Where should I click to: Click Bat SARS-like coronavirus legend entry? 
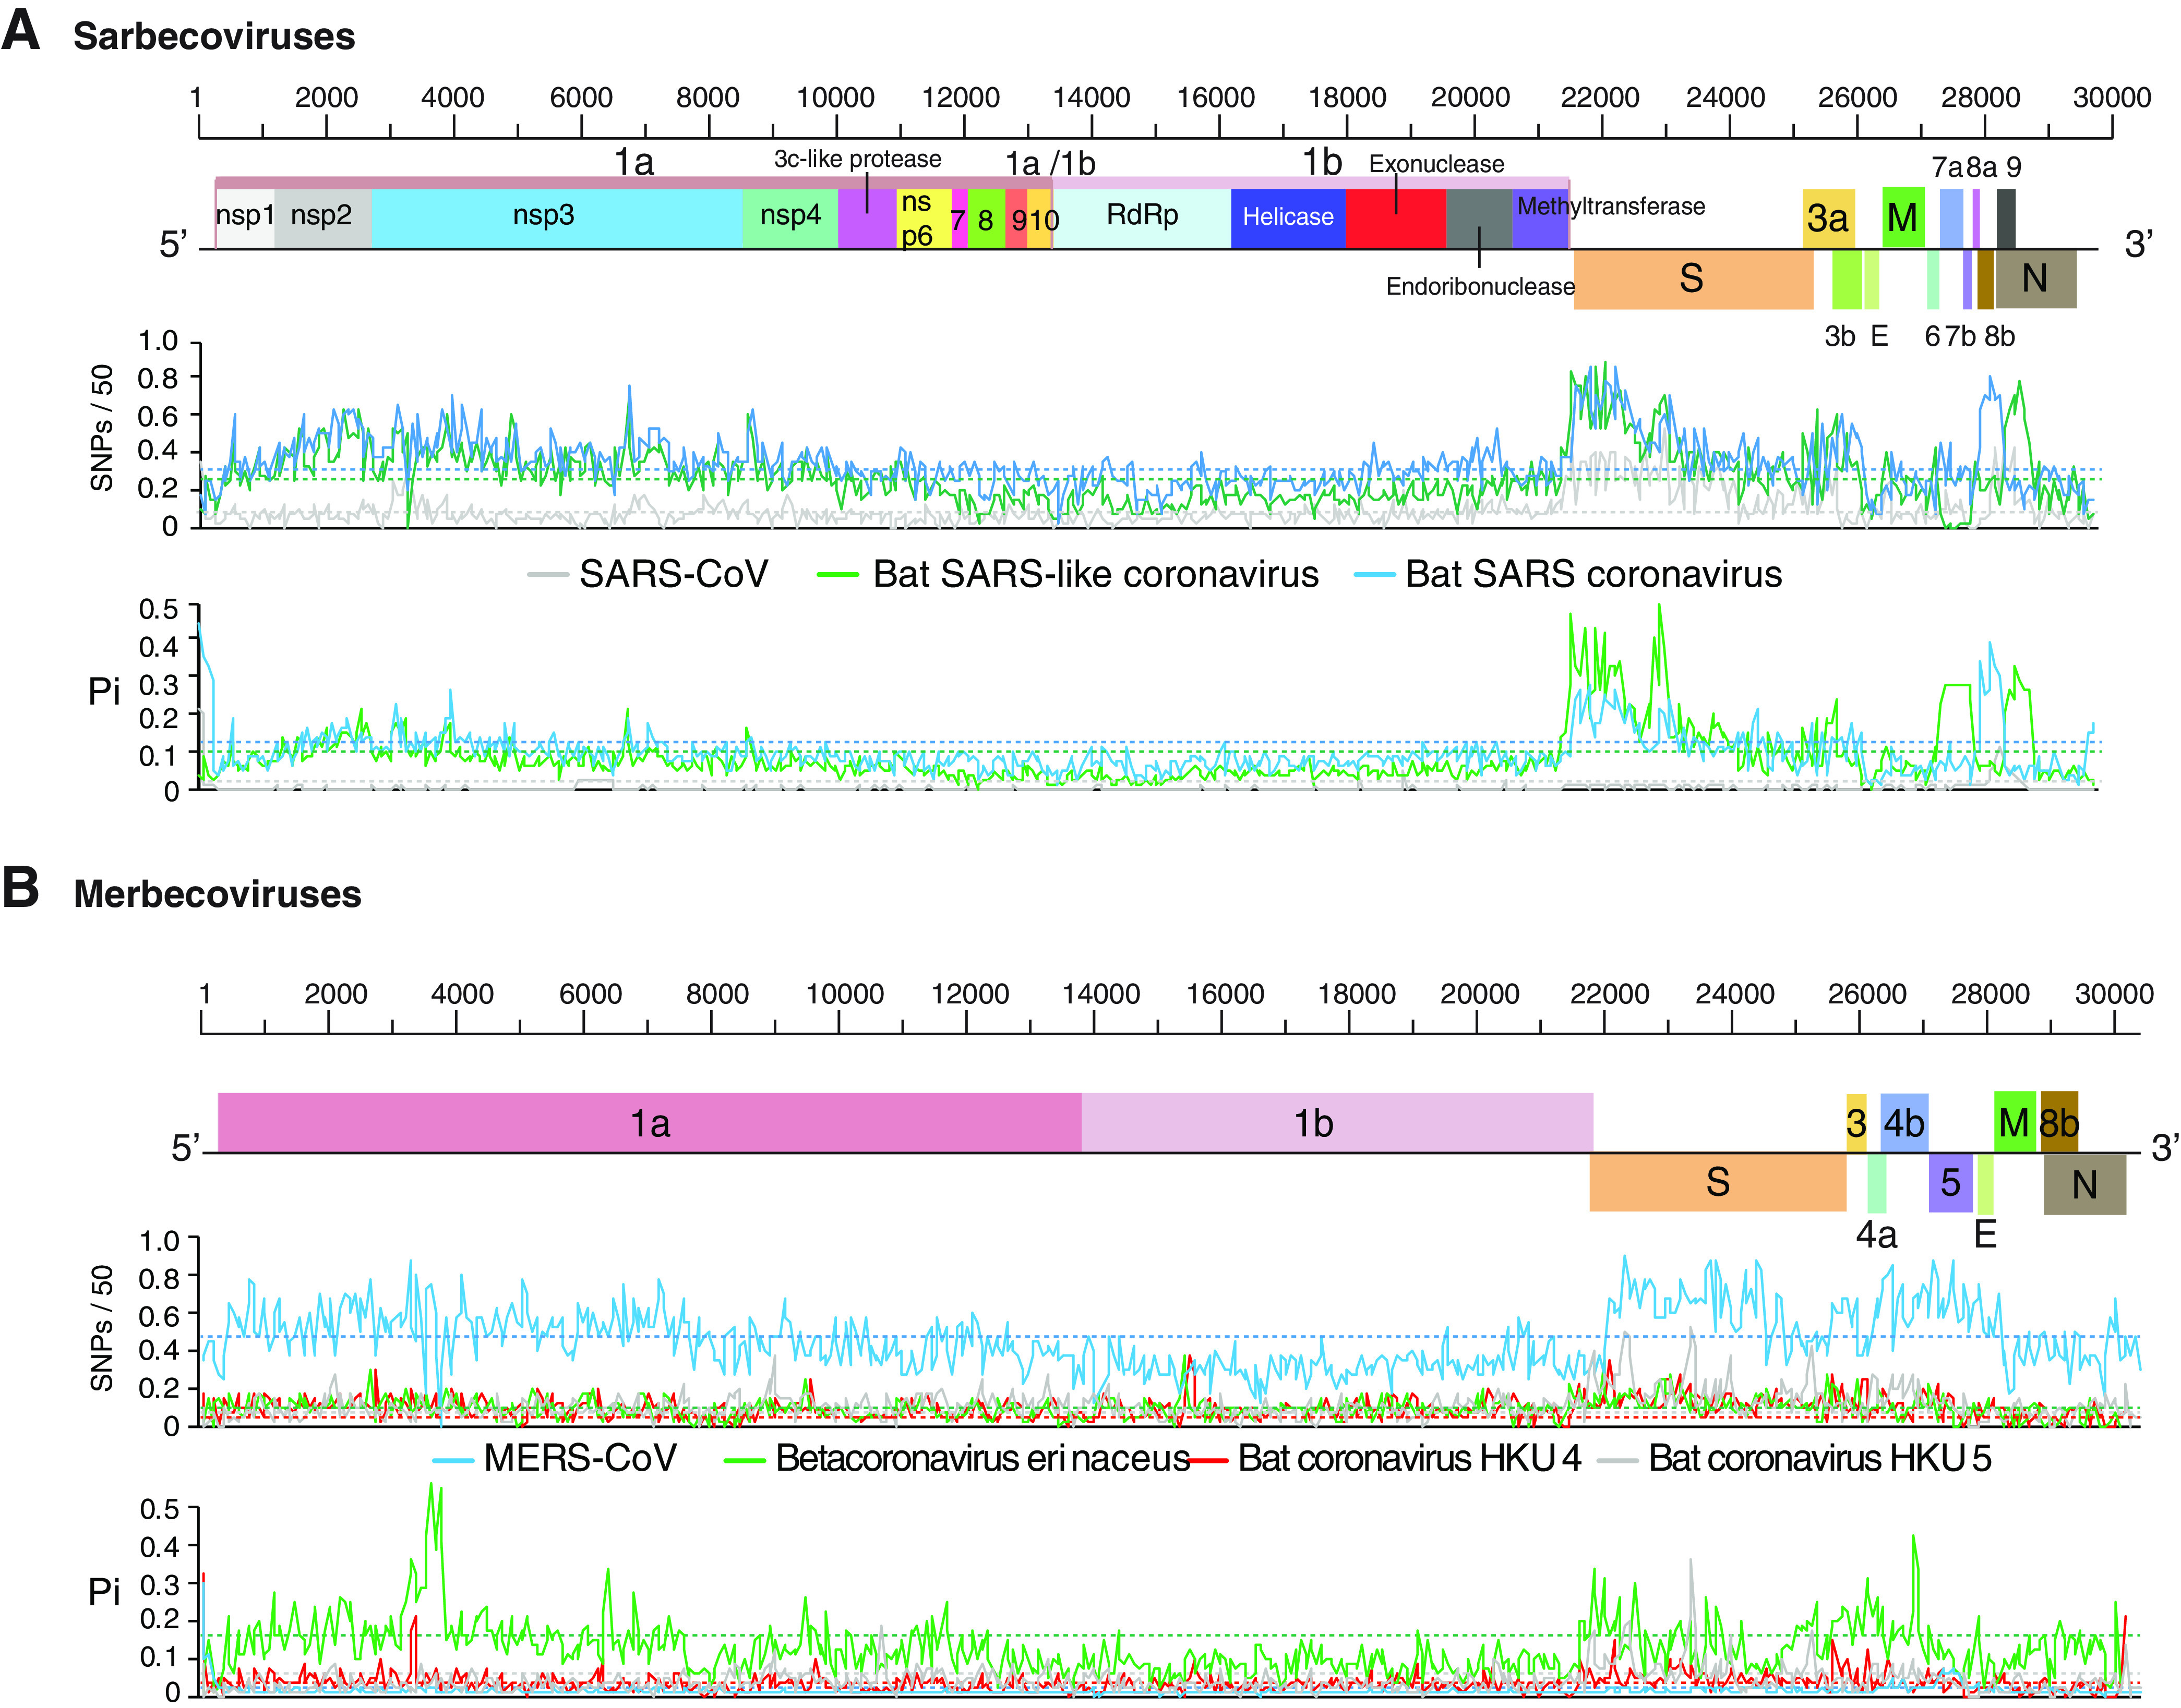pos(1069,574)
